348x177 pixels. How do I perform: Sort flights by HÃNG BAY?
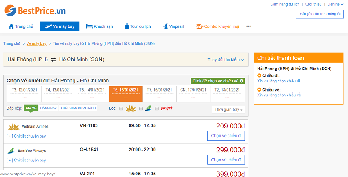pyautogui.click(x=48, y=108)
